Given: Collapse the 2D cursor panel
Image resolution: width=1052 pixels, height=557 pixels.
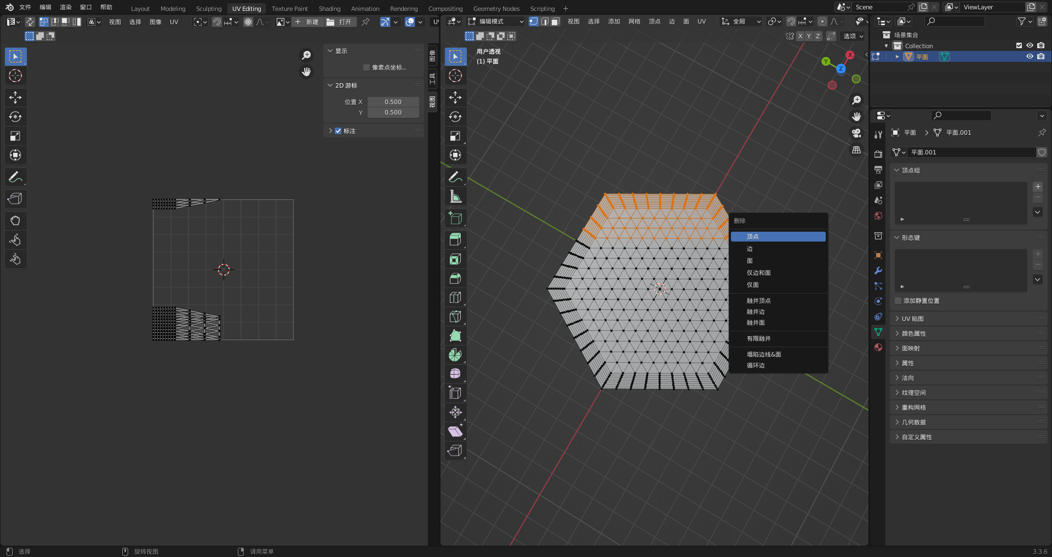Looking at the screenshot, I should click(330, 85).
